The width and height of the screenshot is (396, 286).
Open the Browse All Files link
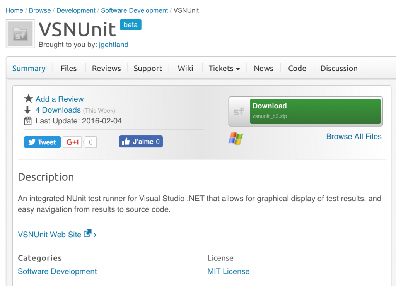[x=354, y=137]
